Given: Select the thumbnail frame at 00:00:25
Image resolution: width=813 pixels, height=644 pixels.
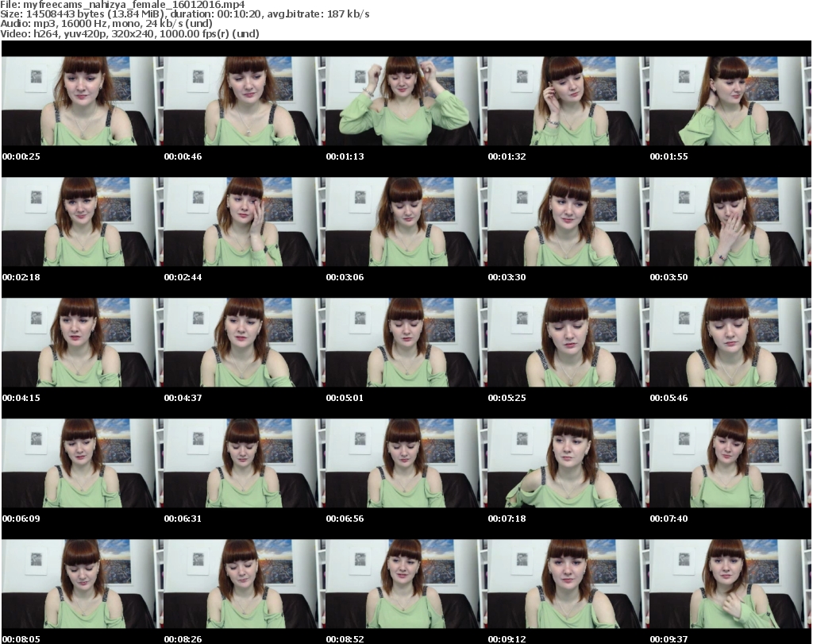Looking at the screenshot, I should point(83,101).
